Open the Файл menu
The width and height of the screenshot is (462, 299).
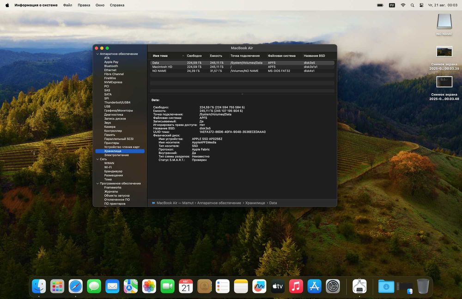(67, 5)
